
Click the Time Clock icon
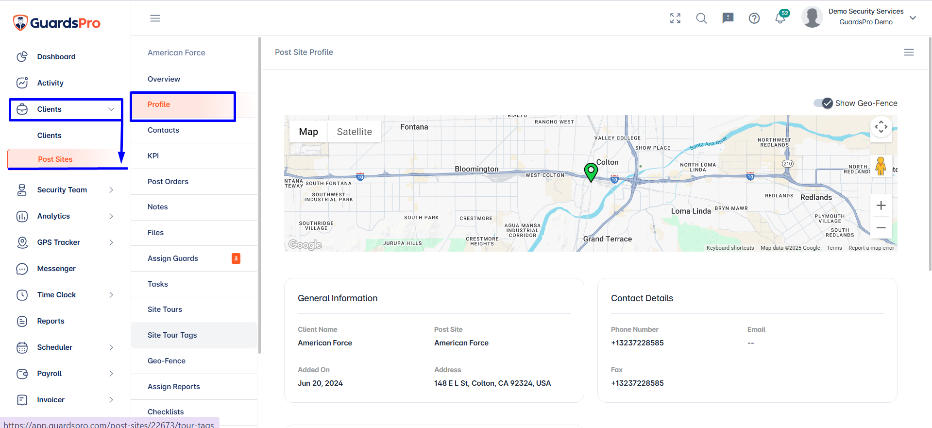(x=22, y=295)
